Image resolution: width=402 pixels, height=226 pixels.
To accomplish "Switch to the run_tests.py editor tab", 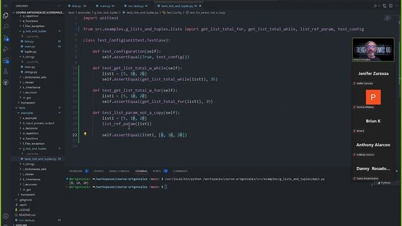I will click(136, 6).
